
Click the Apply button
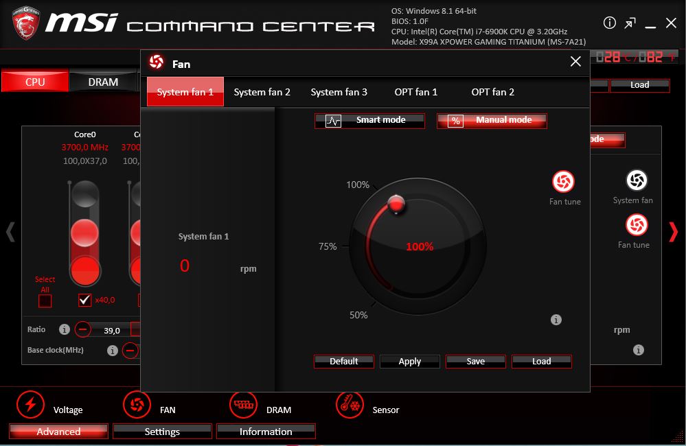point(410,361)
